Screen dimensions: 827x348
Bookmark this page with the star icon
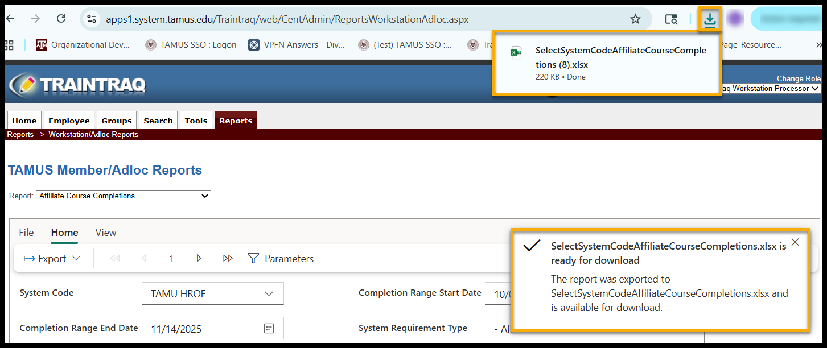click(635, 19)
